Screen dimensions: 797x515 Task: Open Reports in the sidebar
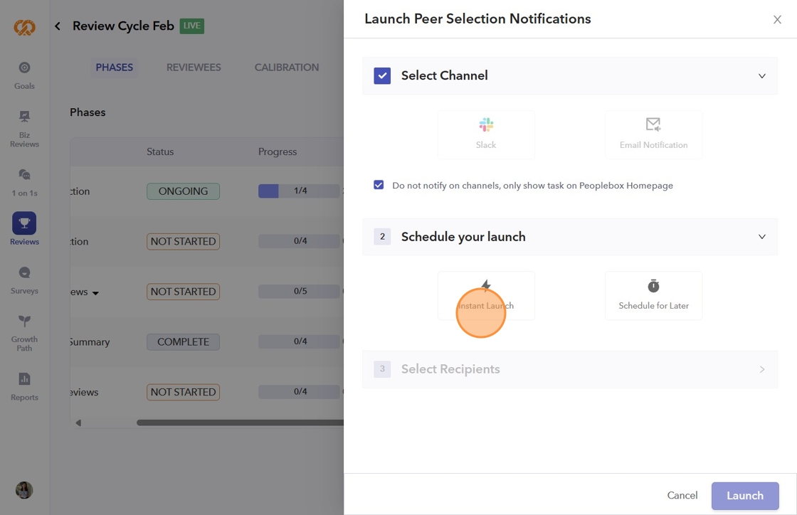[x=24, y=386]
